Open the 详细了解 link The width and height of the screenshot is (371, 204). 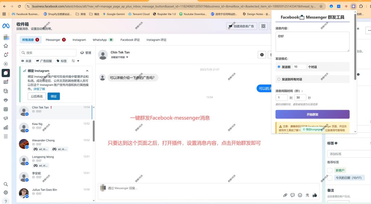point(39,89)
